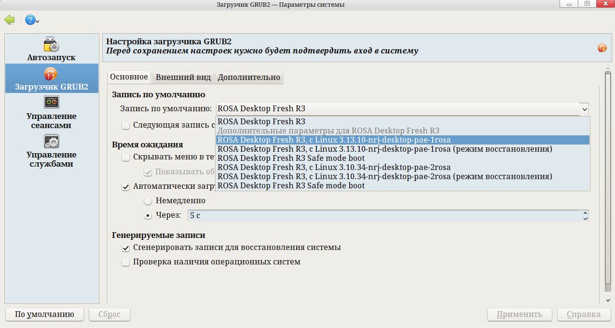Select 3.13.10-nrj-desktop-pae-1rosa режим восстановления entry
Viewport: 615px width, 328px height.
coord(402,149)
